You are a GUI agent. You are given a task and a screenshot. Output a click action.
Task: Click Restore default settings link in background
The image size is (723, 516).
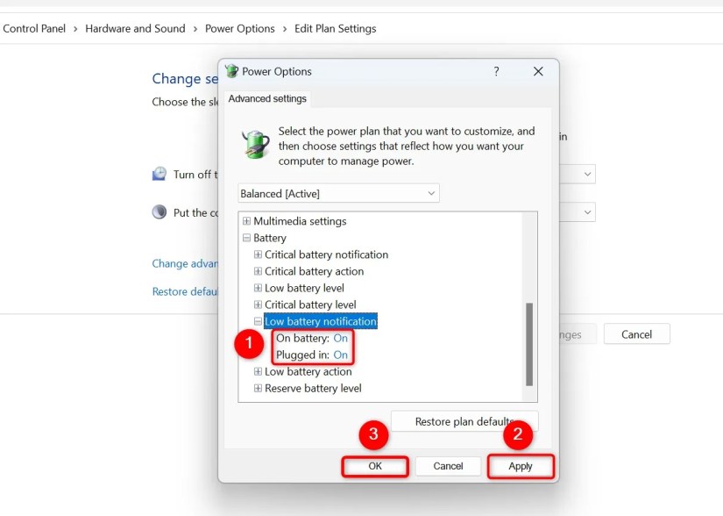[185, 291]
